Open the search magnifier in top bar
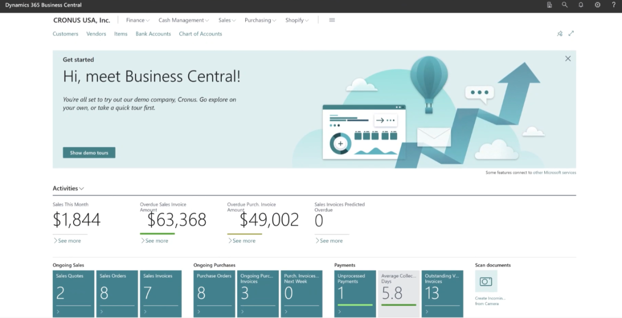This screenshot has height=318, width=622. [x=565, y=5]
